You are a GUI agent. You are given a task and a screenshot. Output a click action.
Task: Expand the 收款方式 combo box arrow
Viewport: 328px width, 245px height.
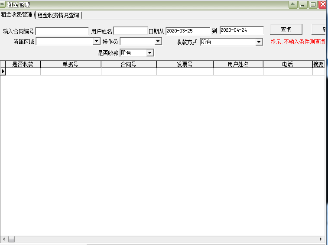pyautogui.click(x=259, y=42)
